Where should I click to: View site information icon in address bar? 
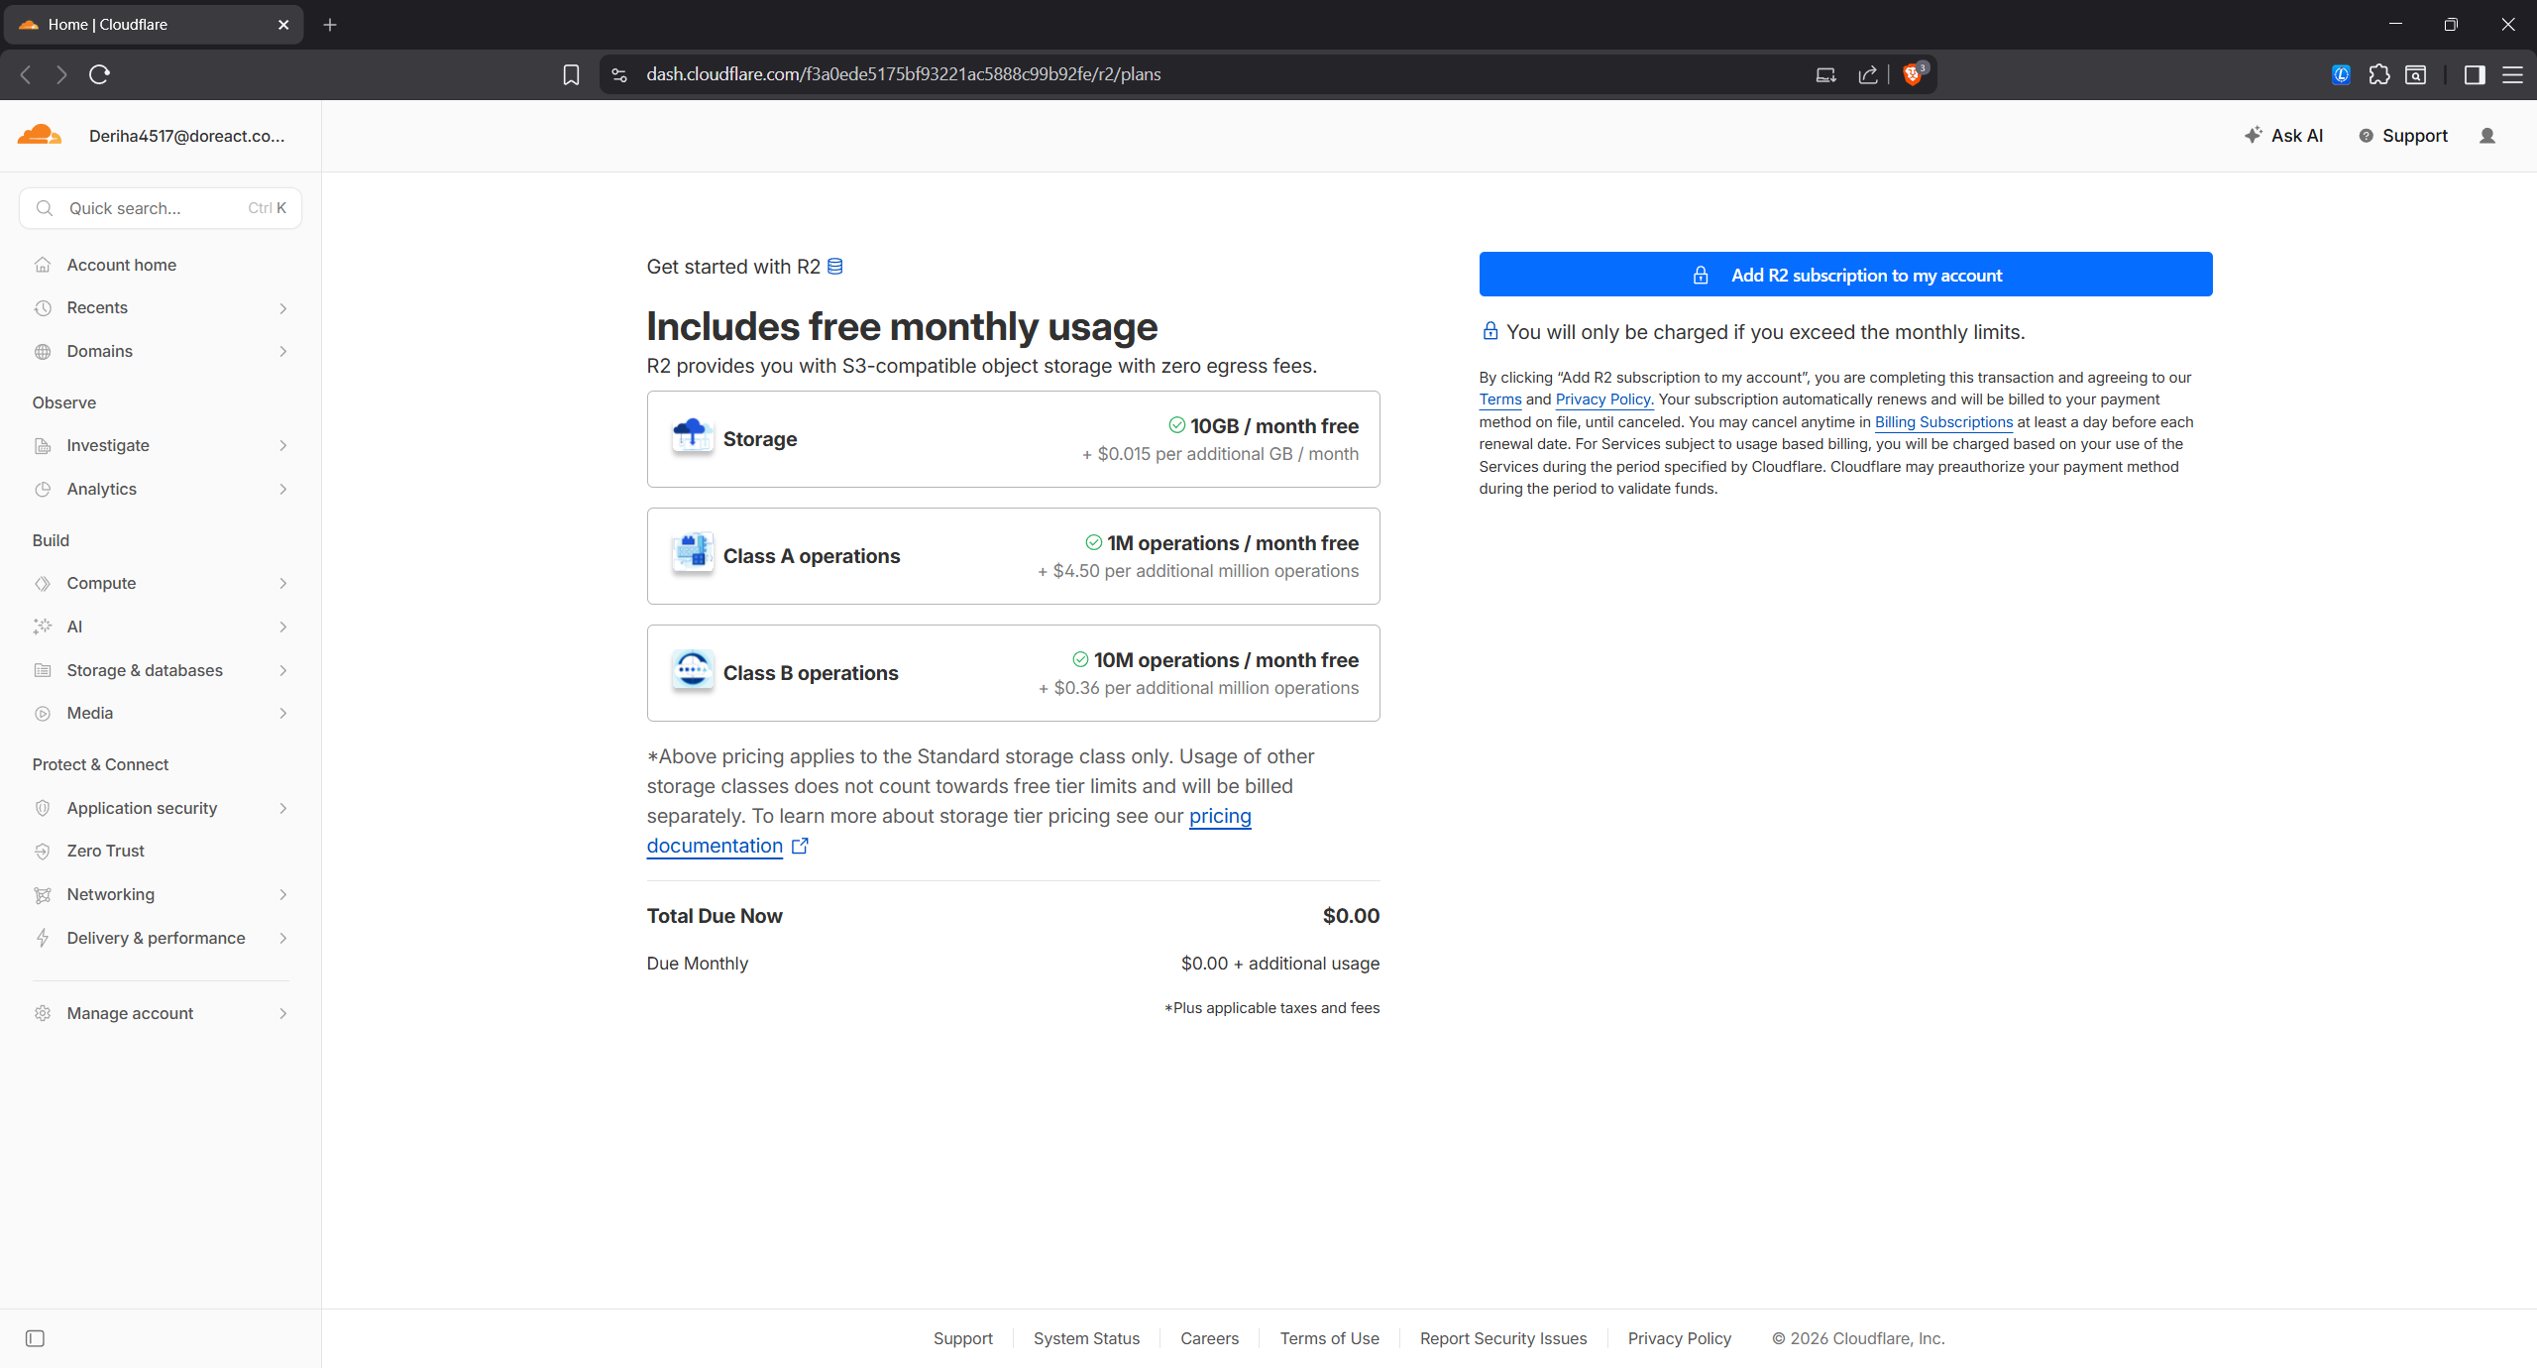pyautogui.click(x=619, y=74)
